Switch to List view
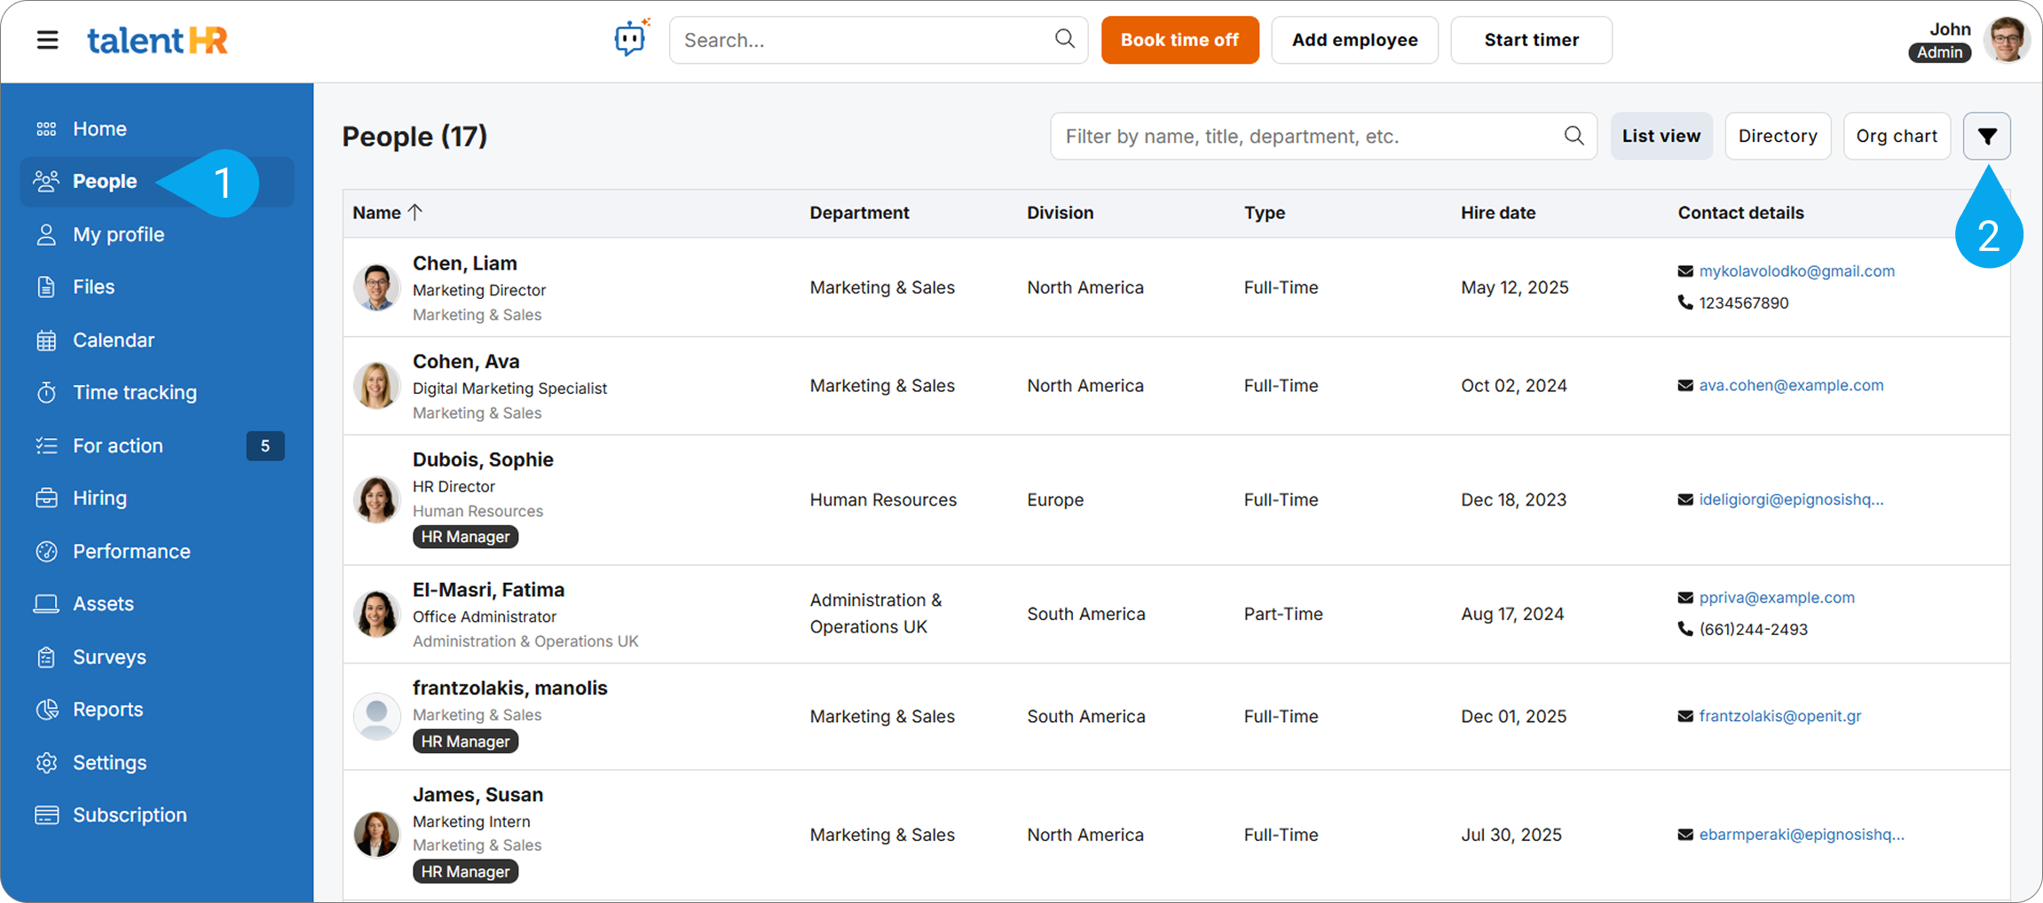This screenshot has height=903, width=2043. tap(1660, 136)
